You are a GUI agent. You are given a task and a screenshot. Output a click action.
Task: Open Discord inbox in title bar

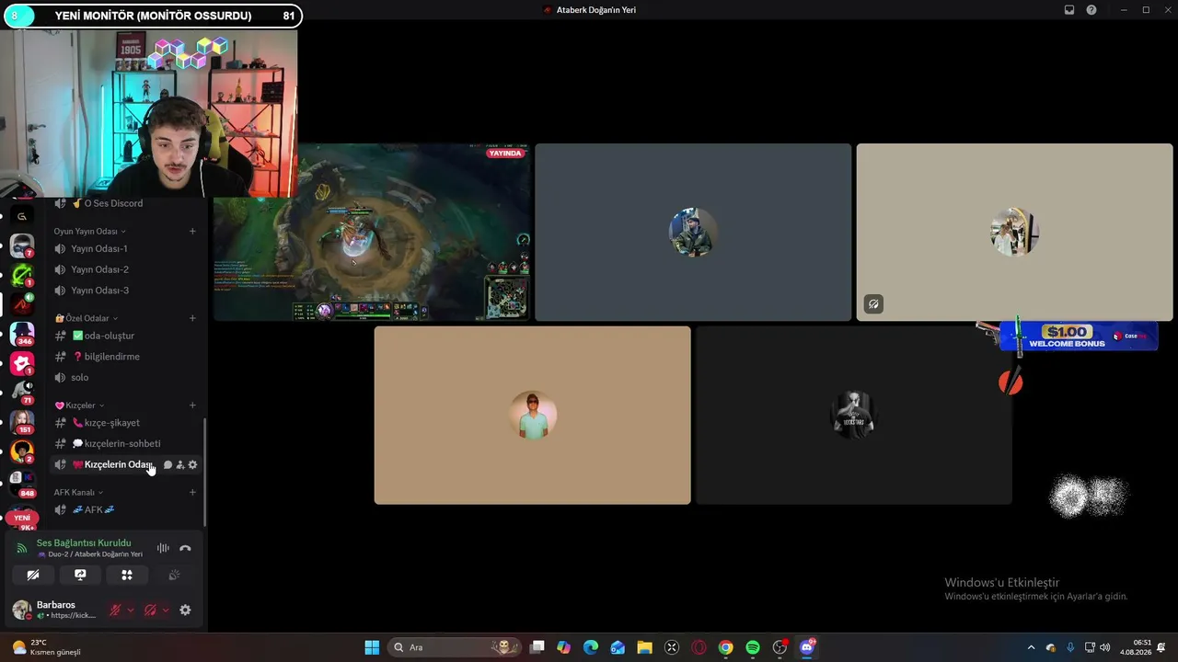click(1069, 10)
